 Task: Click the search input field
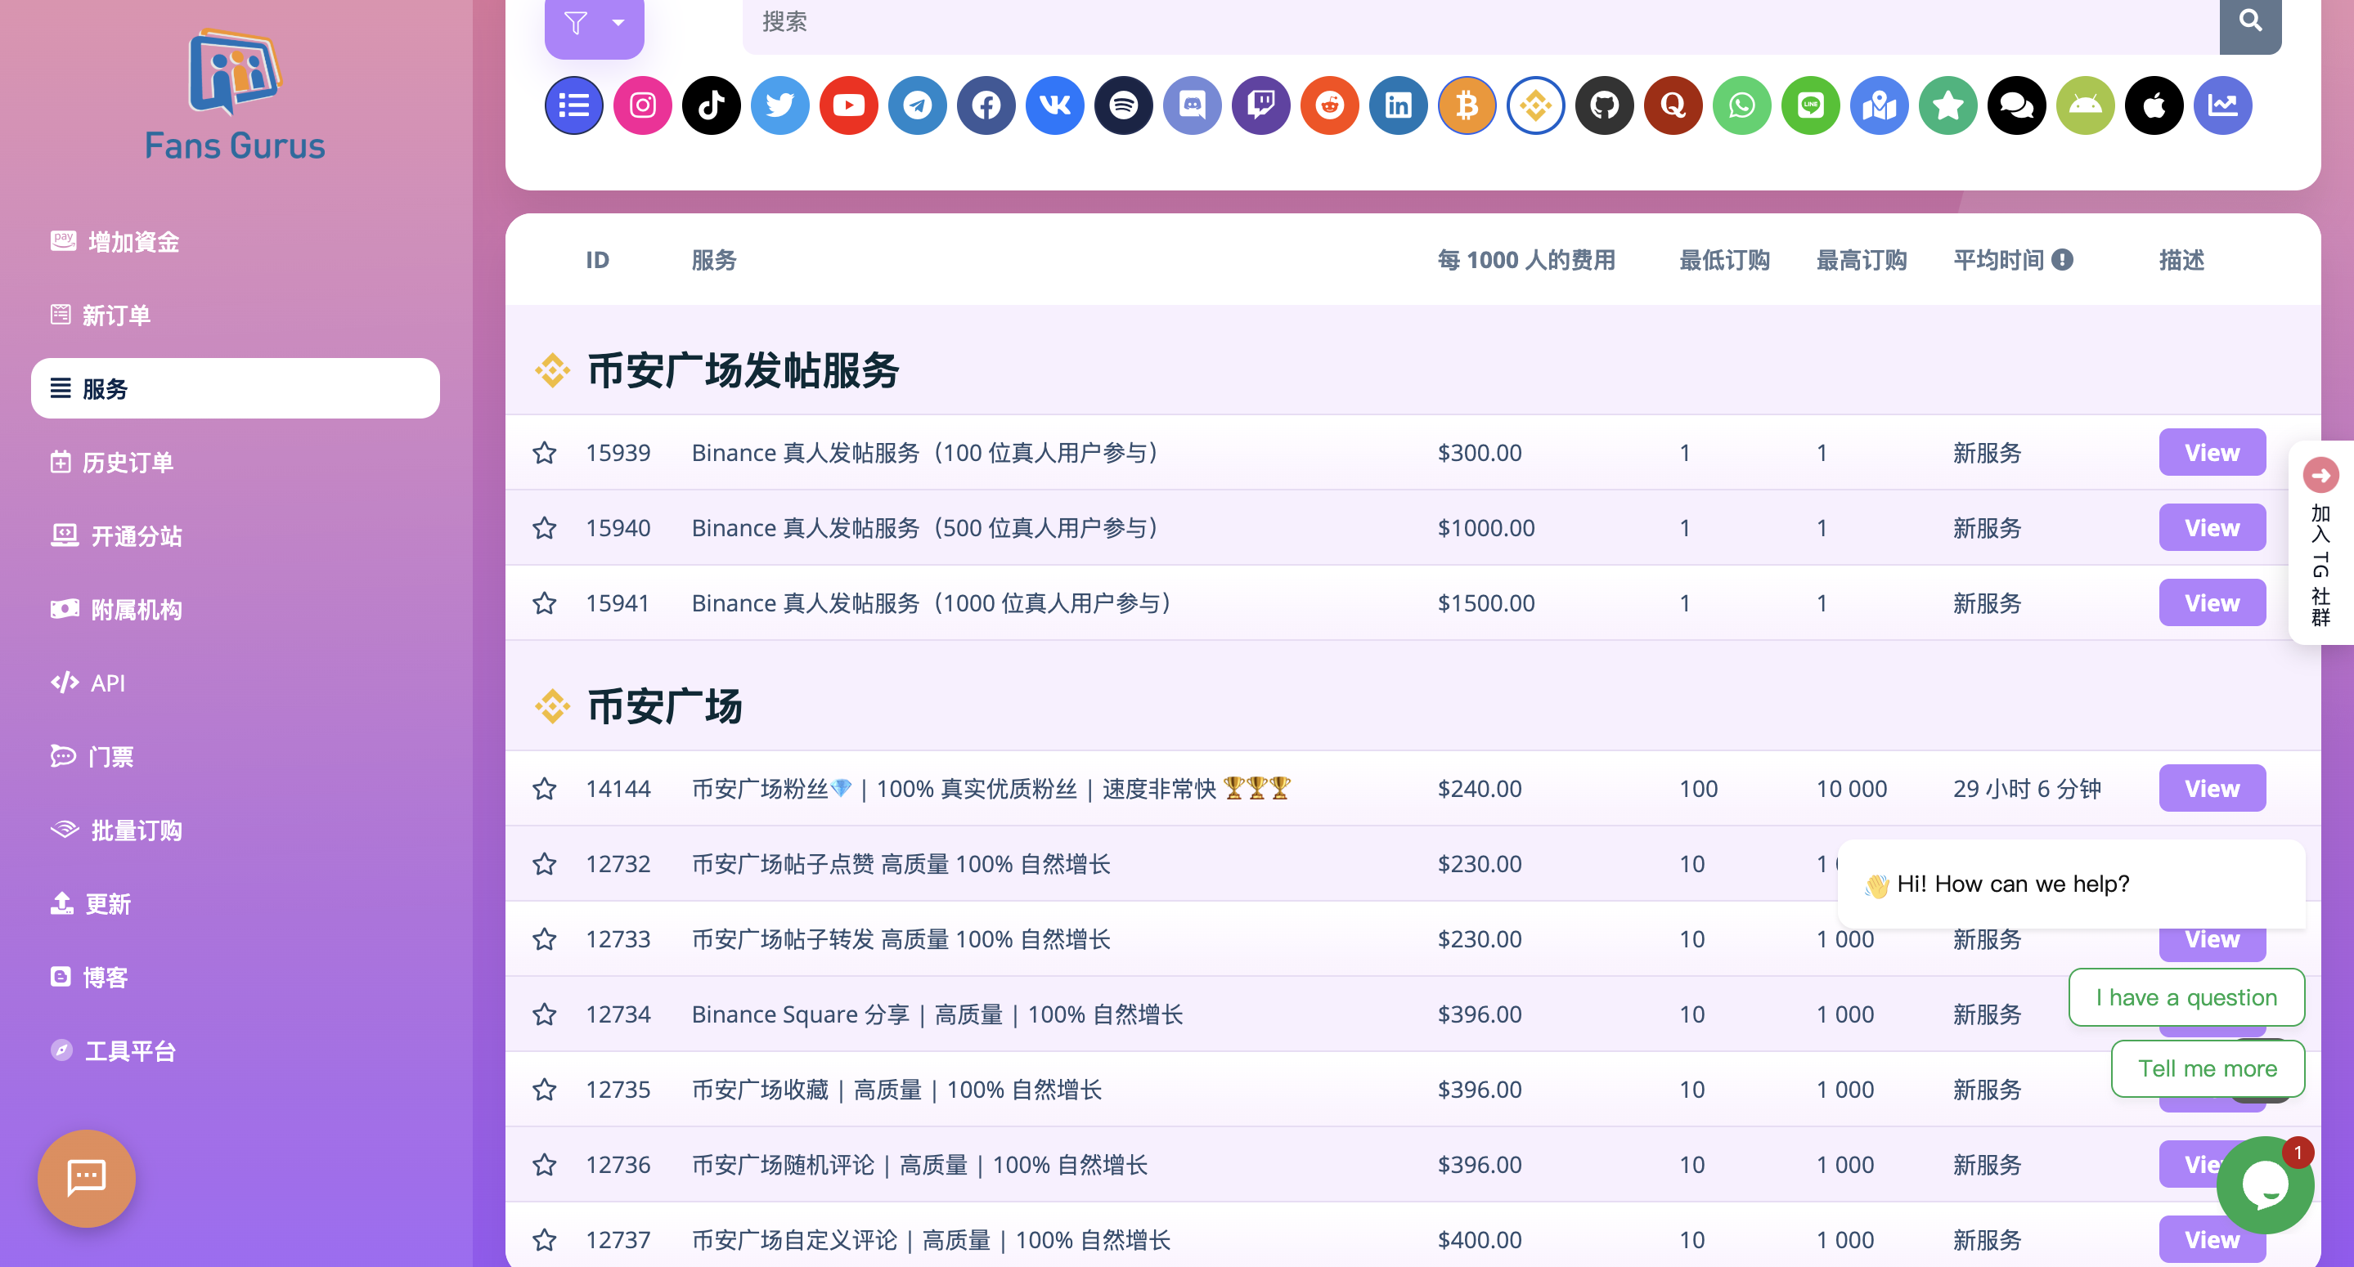1480,22
